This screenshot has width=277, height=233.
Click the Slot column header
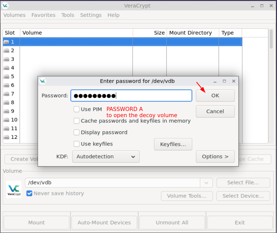click(12, 33)
